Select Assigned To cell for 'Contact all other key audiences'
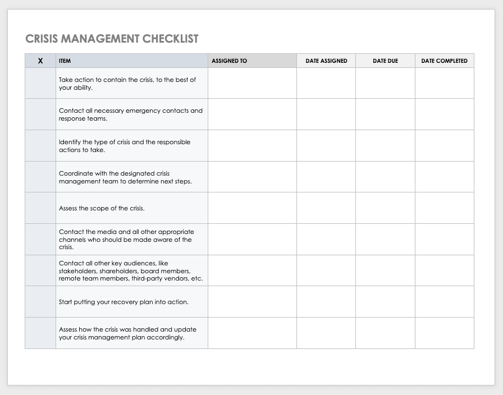The height and width of the screenshot is (395, 503). click(252, 270)
